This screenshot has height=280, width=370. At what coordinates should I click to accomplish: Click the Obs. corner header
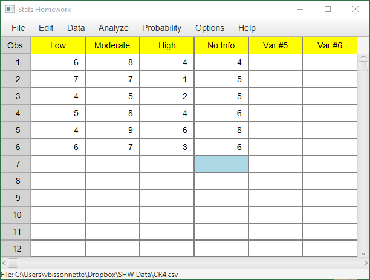click(16, 45)
